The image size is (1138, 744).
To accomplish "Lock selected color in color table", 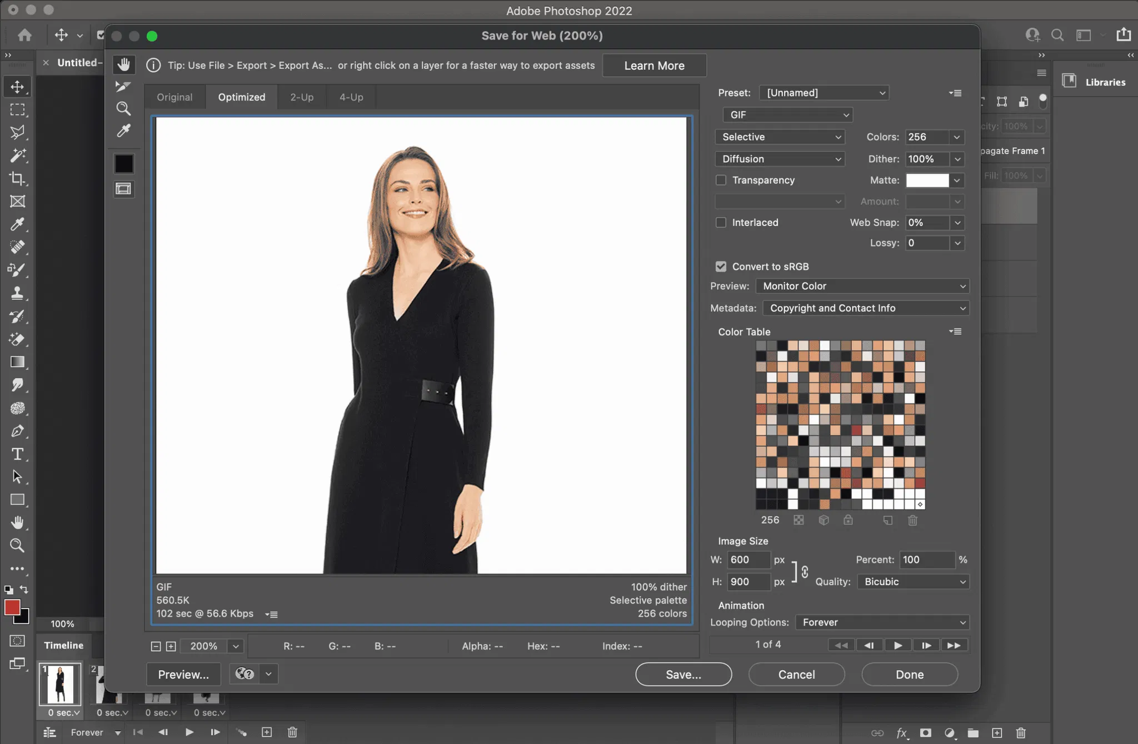I will click(x=848, y=520).
